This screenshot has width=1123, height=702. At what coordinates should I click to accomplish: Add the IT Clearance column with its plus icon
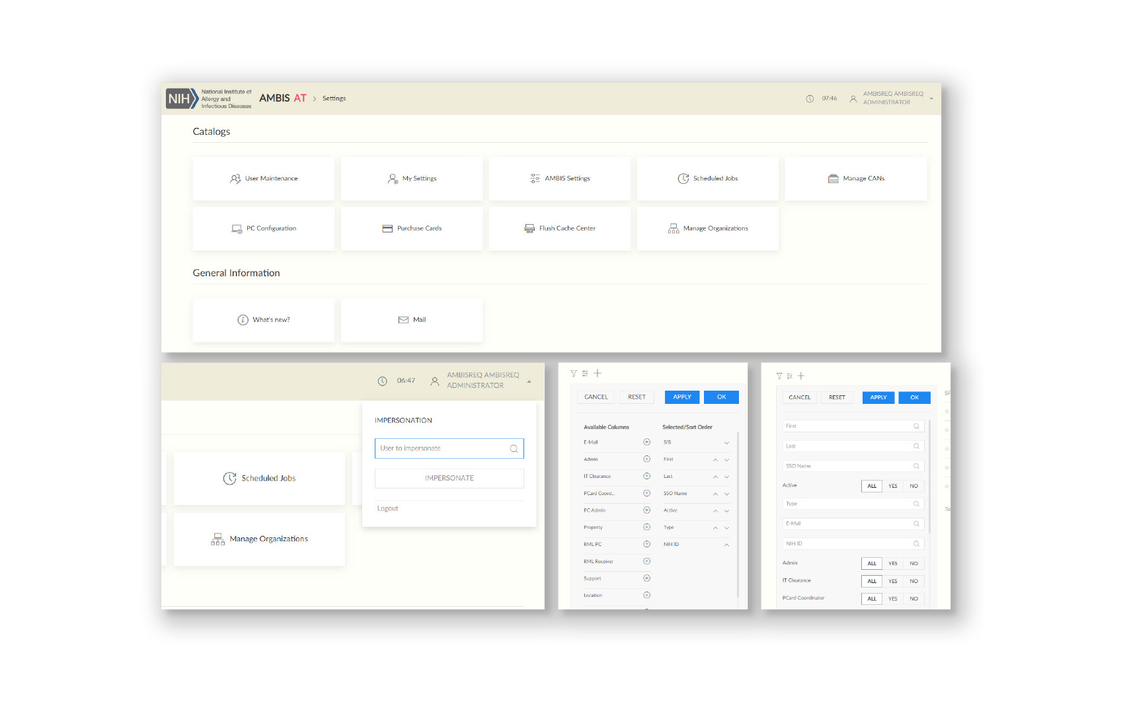tap(646, 476)
